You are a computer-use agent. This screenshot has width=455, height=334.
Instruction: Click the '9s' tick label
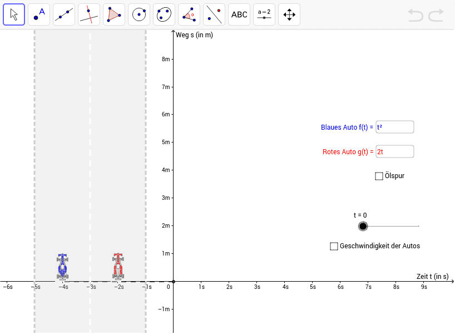point(424,287)
